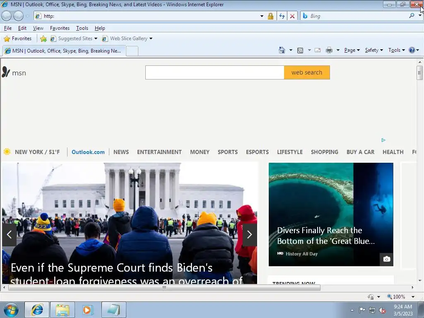Viewport: 424px width, 318px height.
Task: Open the Tools menu in menu bar
Action: tap(82, 28)
